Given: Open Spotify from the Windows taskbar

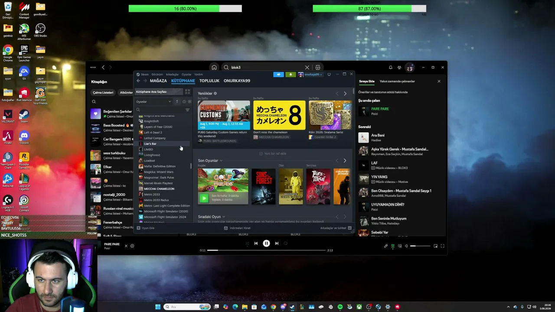Looking at the screenshot, I should point(340,307).
